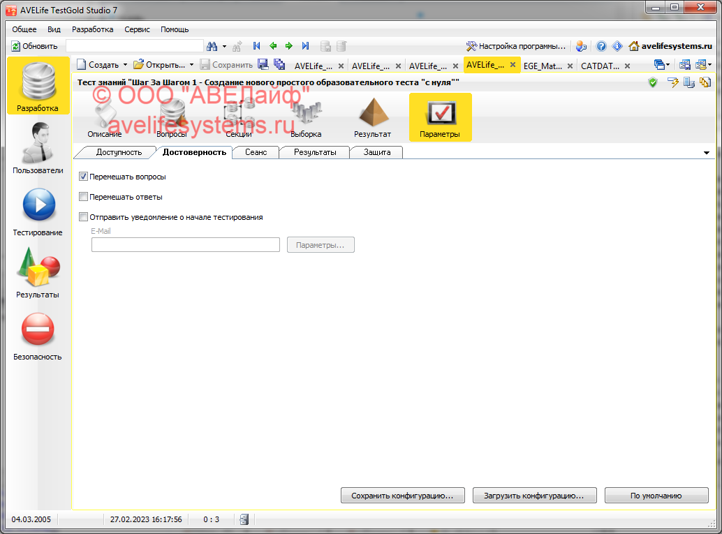Go to Тестирование in the sidebar

38,211
